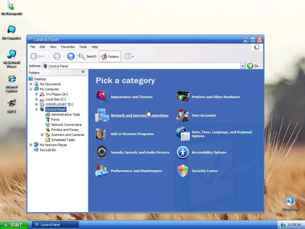305x229 pixels.
Task: Toggle the Folders pane button
Action: pyautogui.click(x=110, y=56)
